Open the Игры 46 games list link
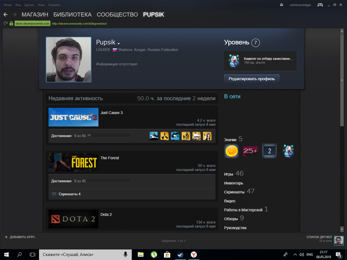 tap(234, 174)
